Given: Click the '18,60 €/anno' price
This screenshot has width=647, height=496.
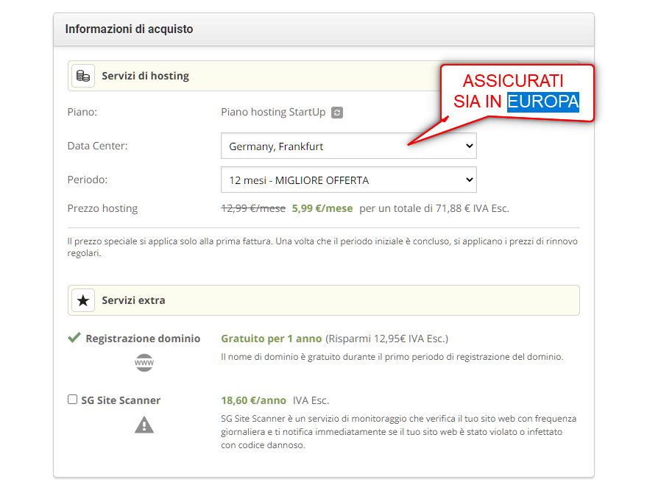Looking at the screenshot, I should [253, 400].
